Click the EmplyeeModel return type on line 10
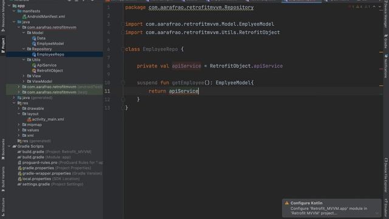 [x=233, y=83]
